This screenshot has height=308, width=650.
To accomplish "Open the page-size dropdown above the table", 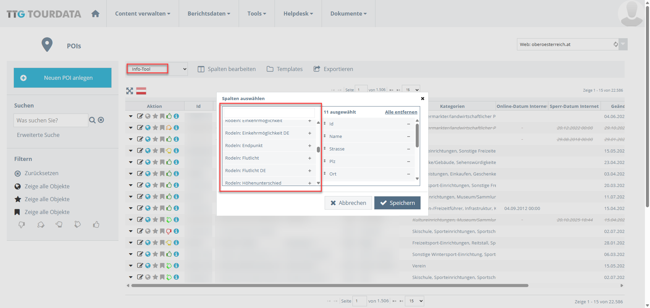I will [x=411, y=90].
